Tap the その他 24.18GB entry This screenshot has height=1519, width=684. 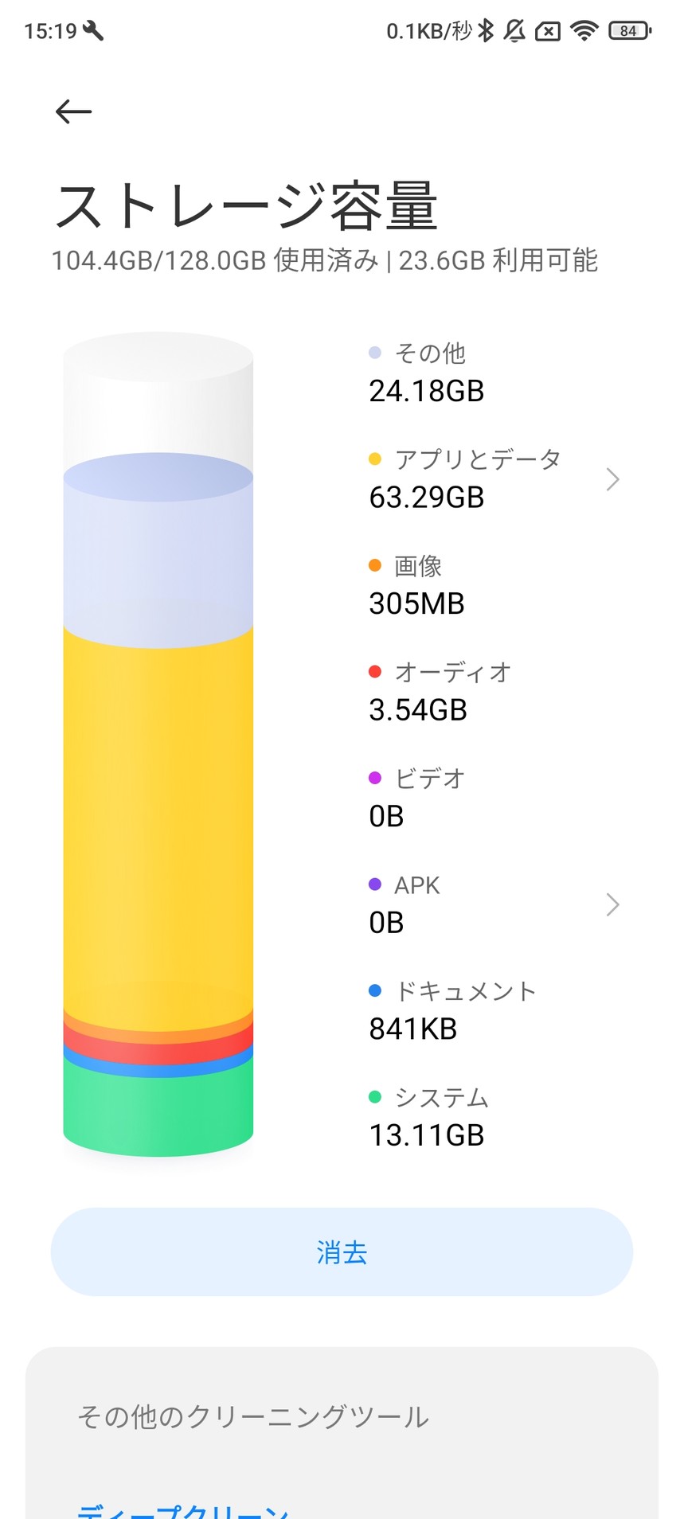(427, 373)
